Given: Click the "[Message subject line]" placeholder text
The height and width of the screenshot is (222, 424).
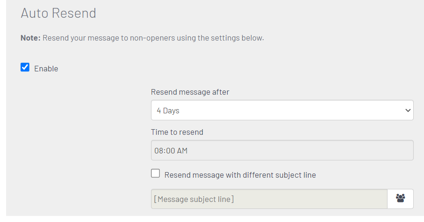Looking at the screenshot, I should 194,199.
